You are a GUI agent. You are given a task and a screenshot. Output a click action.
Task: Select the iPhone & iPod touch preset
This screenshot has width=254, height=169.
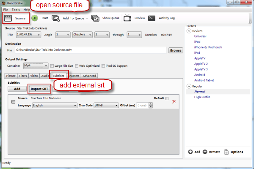coord(208,47)
